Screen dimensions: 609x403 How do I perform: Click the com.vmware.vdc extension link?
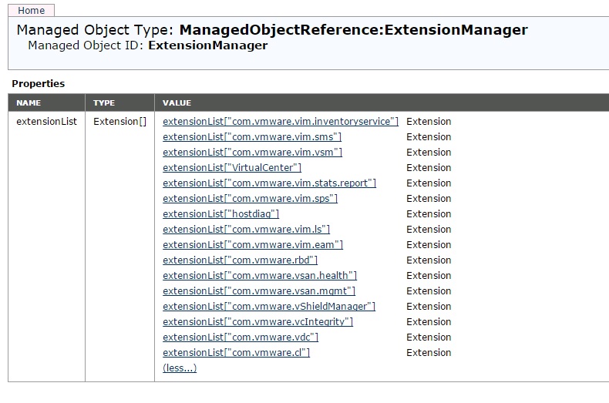[x=241, y=338]
